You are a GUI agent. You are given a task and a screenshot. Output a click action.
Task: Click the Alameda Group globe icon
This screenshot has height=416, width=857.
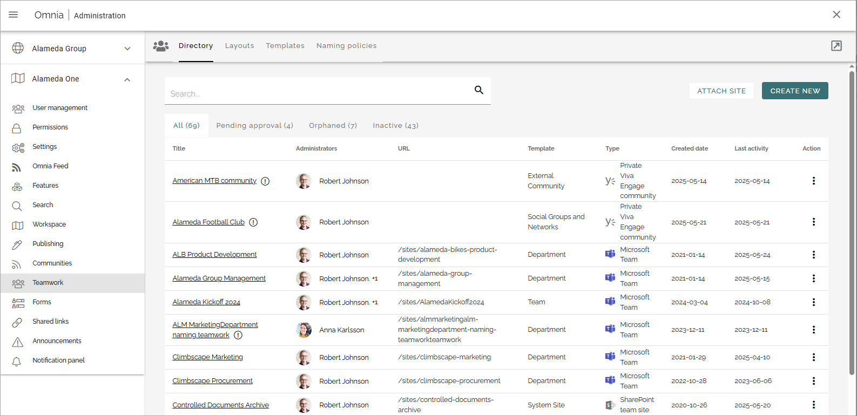(18, 48)
